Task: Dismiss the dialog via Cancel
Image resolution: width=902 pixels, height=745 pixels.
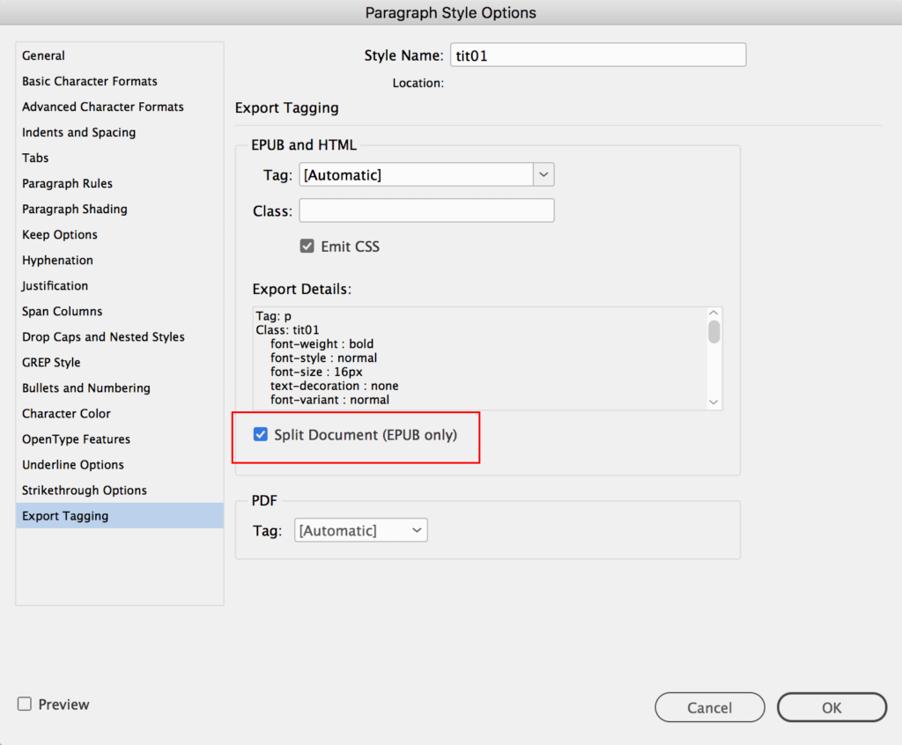Action: pos(709,707)
